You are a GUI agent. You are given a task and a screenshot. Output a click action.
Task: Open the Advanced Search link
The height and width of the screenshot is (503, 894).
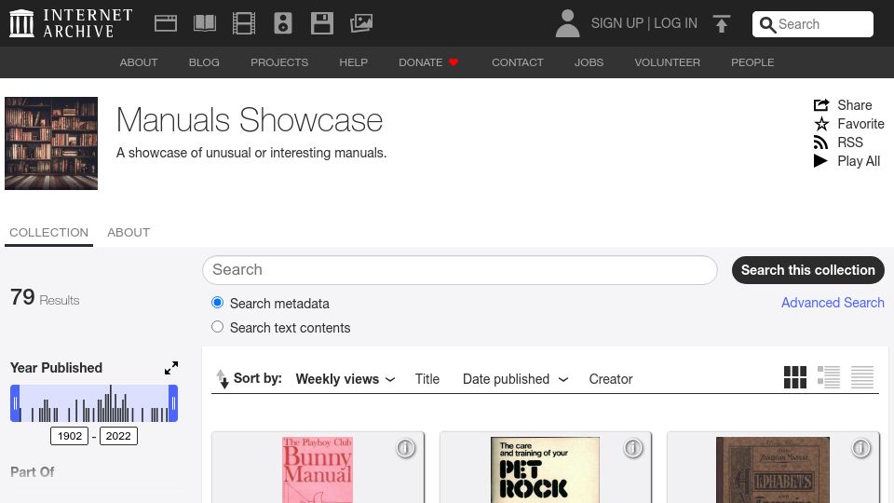pos(833,303)
